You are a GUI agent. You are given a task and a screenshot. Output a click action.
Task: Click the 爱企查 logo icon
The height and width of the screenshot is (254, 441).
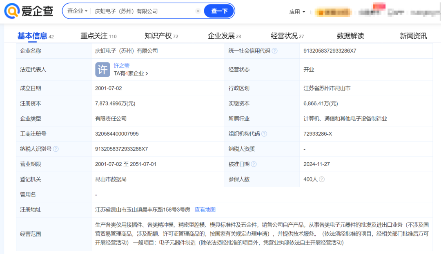(x=12, y=11)
